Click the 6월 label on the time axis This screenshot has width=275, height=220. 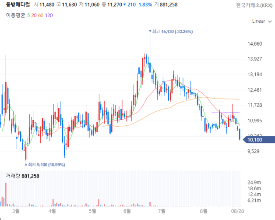point(127,211)
